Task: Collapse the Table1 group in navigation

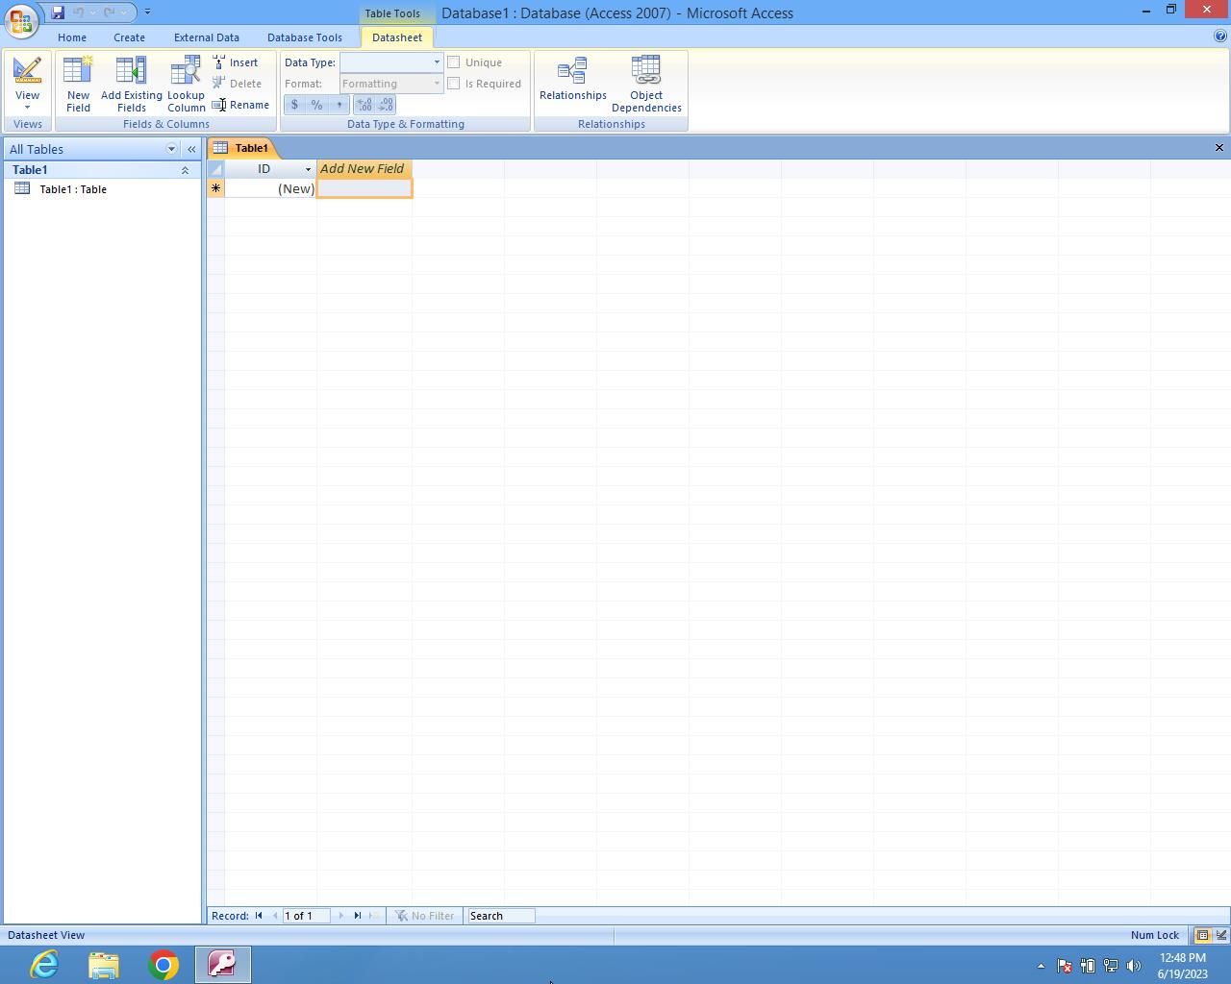Action: pyautogui.click(x=185, y=170)
